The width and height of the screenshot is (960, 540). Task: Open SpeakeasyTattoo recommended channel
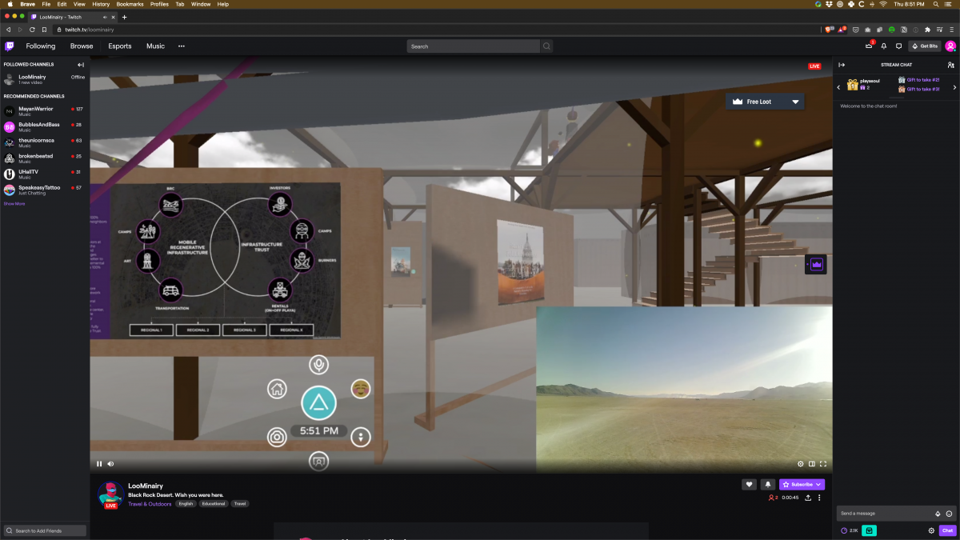[44, 189]
